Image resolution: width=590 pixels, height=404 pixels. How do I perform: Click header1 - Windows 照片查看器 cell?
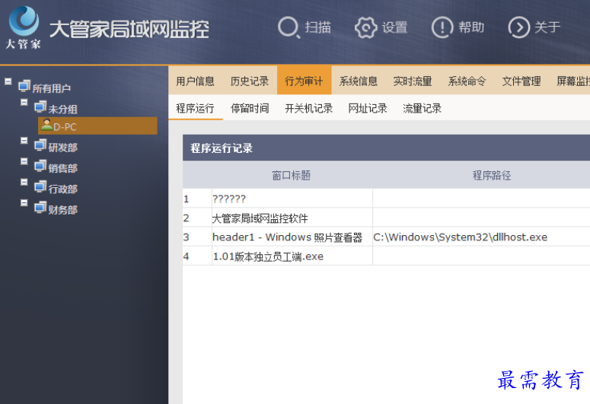coord(292,237)
